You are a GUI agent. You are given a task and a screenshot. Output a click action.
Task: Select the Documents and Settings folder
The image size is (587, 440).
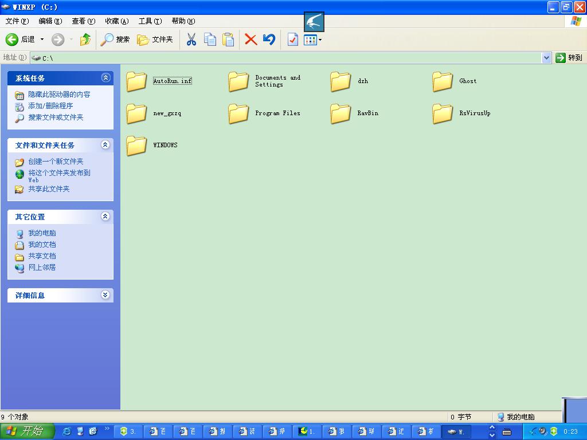coord(264,81)
